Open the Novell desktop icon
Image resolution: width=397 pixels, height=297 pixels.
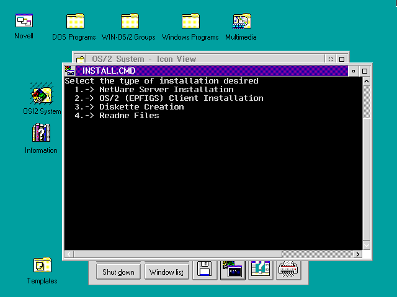tap(24, 20)
